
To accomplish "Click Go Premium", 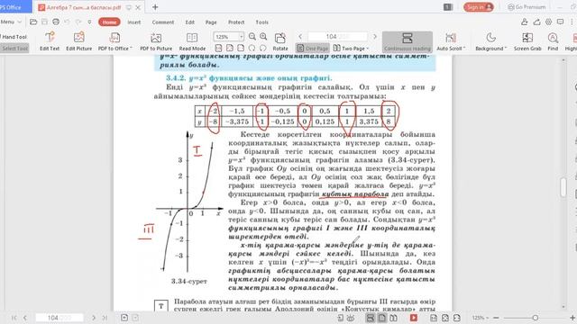I will [x=527, y=7].
